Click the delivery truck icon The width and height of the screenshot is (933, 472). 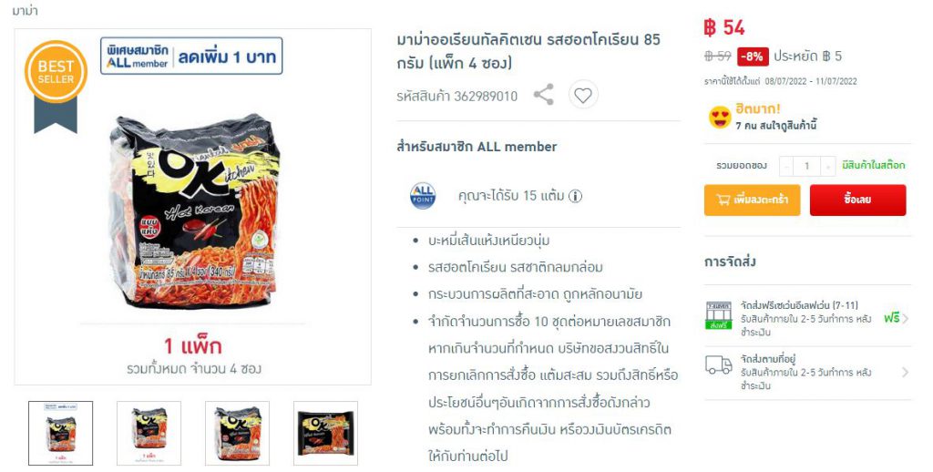[719, 364]
